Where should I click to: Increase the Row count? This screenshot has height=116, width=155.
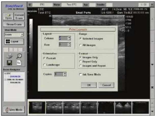click(x=69, y=43)
